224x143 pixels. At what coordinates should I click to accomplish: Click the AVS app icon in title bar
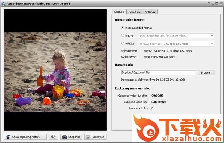coord(3,4)
